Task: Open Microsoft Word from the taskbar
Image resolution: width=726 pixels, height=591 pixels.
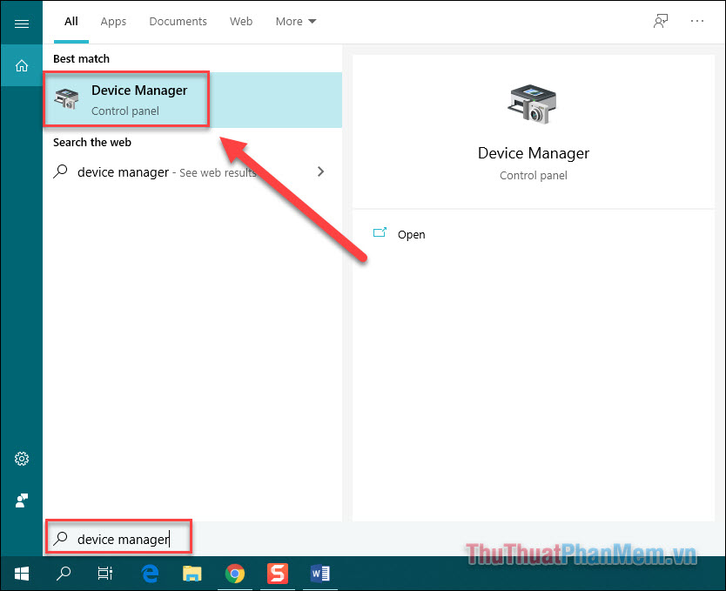Action: click(x=320, y=574)
